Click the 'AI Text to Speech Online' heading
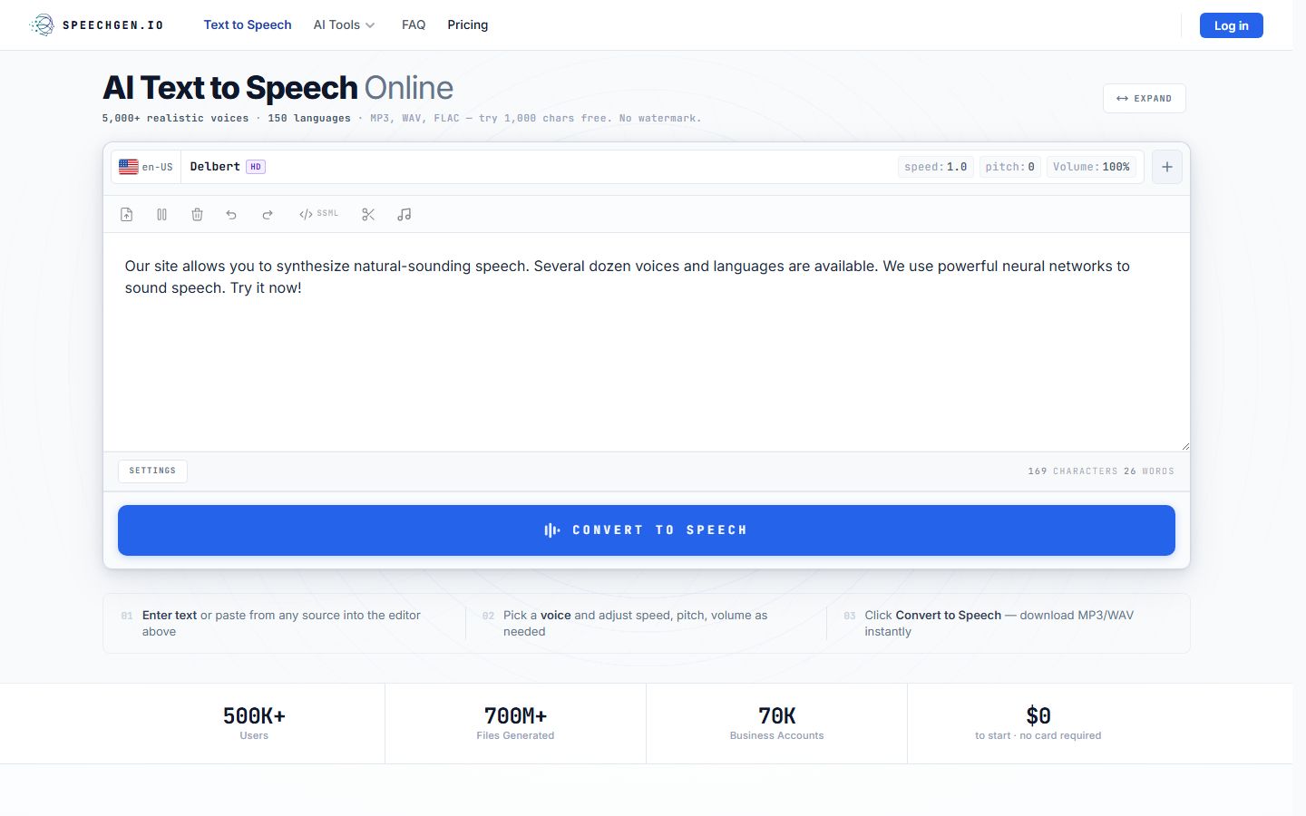 point(278,88)
